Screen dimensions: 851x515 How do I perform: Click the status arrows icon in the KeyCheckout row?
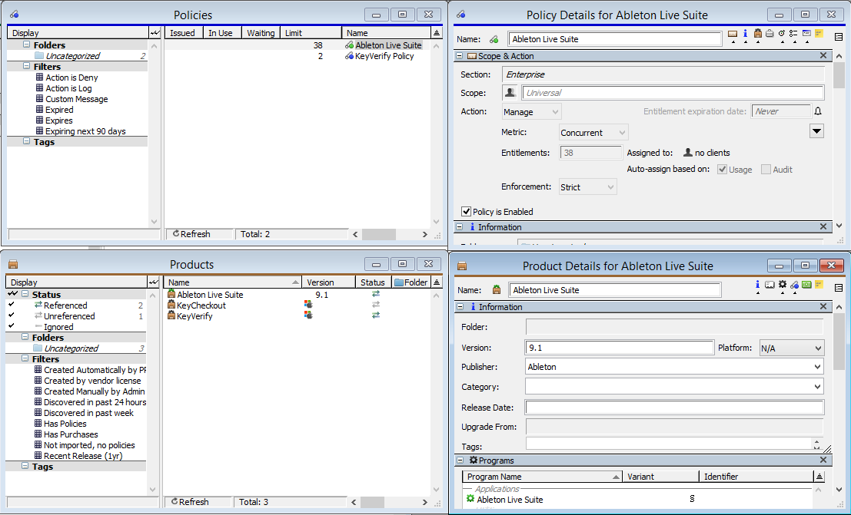click(376, 305)
